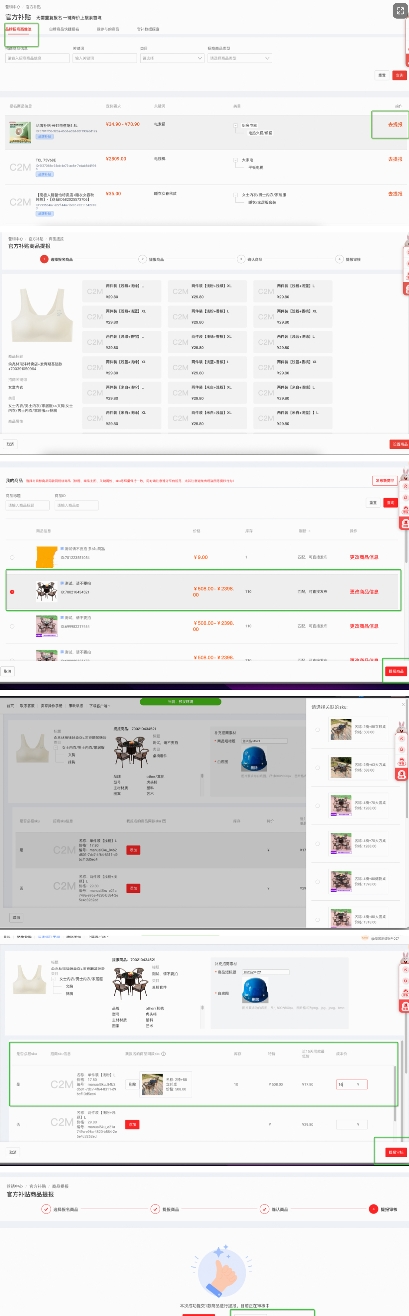Select radio for product ID 699982217444
The height and width of the screenshot is (1316, 409).
tap(12, 626)
